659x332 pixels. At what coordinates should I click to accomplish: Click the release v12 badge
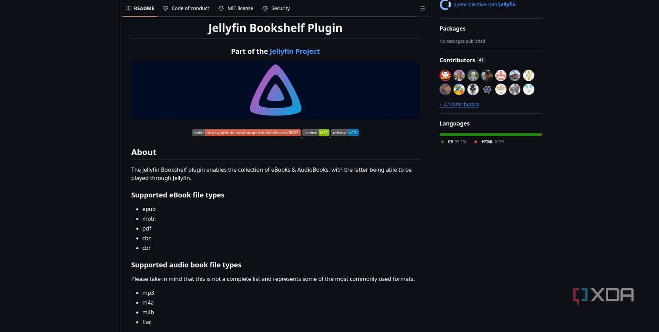click(x=345, y=133)
